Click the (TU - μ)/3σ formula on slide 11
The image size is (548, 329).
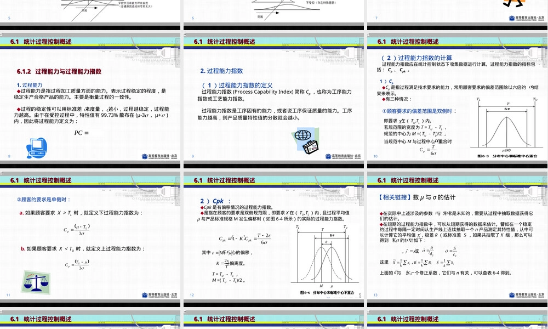coord(77,264)
